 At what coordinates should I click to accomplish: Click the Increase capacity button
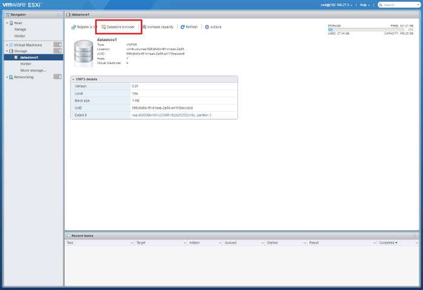tap(158, 27)
